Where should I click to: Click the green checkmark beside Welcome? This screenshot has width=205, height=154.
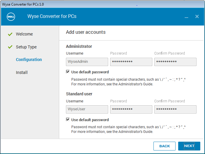(x=10, y=34)
